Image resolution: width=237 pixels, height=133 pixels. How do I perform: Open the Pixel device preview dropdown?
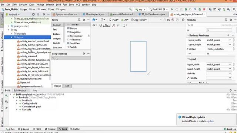pyautogui.click(x=114, y=20)
